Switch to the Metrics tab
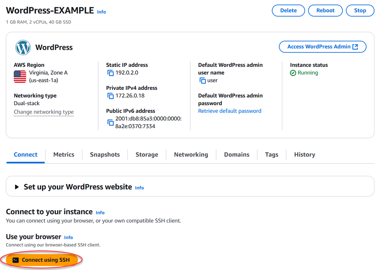376x270 pixels. click(64, 154)
